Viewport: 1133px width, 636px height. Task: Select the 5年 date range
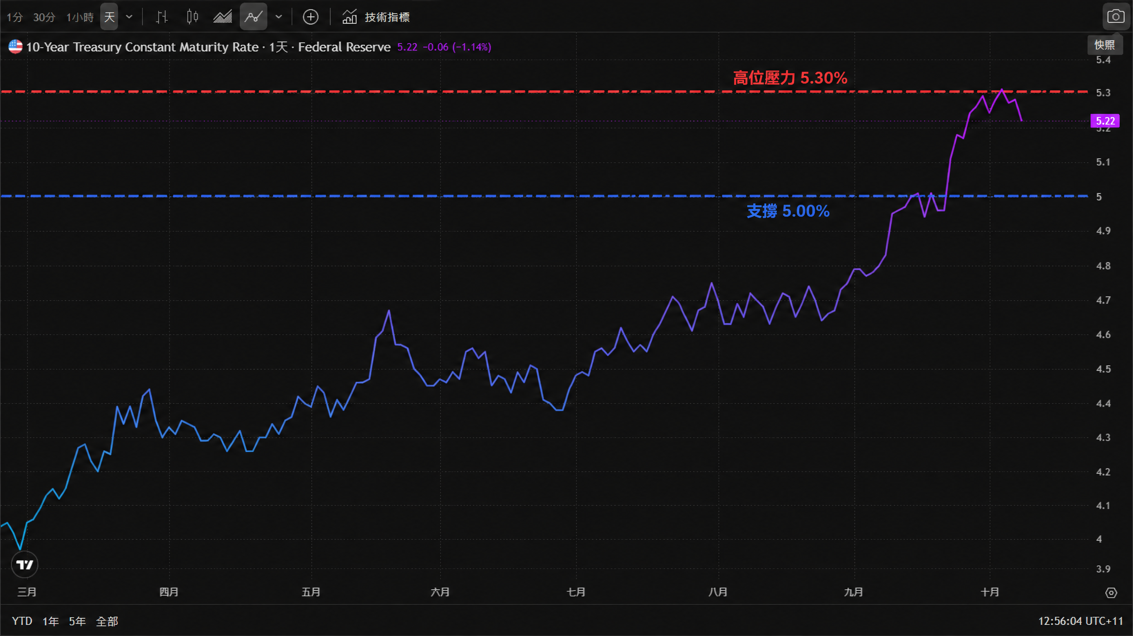click(x=77, y=621)
